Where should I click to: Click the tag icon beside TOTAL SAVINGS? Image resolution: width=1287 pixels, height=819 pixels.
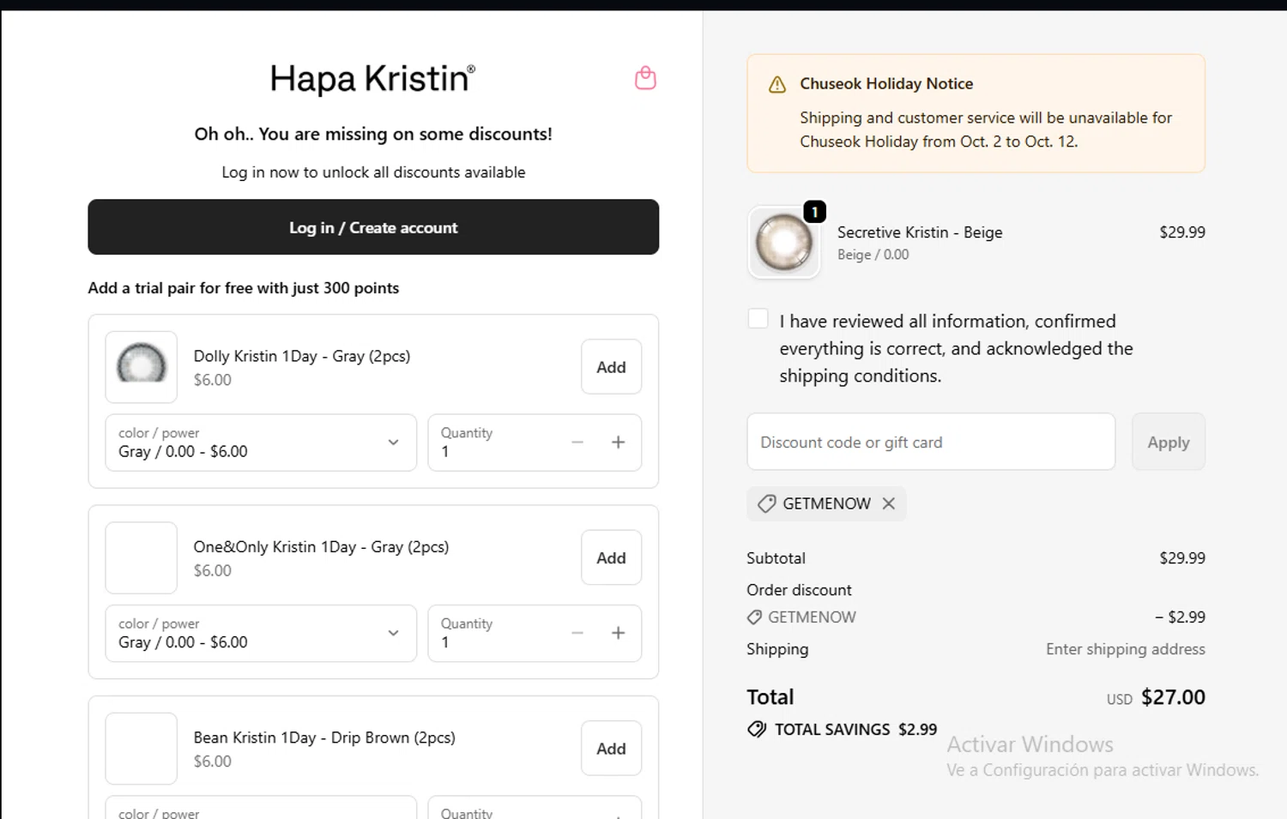coord(757,729)
